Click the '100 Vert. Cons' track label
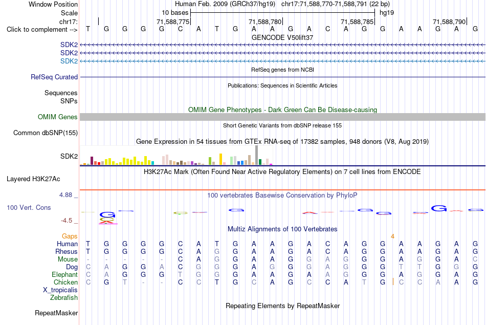 click(x=29, y=207)
